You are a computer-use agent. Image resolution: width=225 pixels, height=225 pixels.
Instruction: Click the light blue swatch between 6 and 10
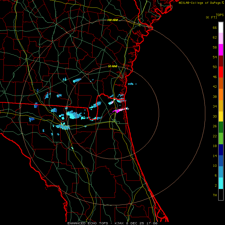pos(221,172)
